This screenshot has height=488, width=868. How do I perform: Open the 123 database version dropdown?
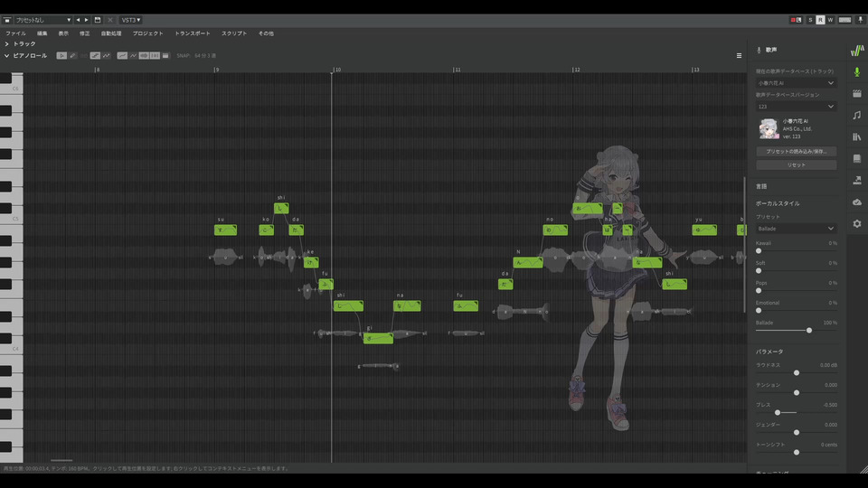[x=796, y=107]
